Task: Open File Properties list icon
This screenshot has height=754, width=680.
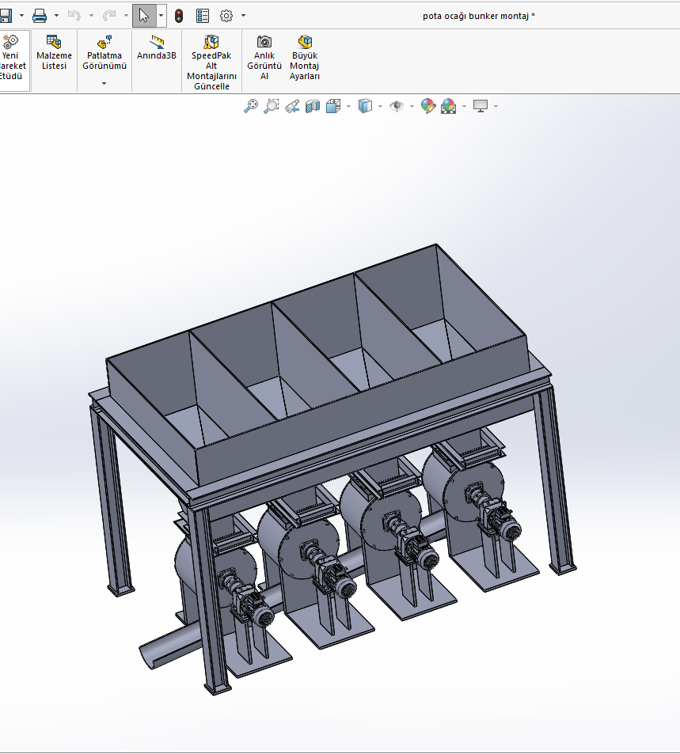Action: (203, 16)
